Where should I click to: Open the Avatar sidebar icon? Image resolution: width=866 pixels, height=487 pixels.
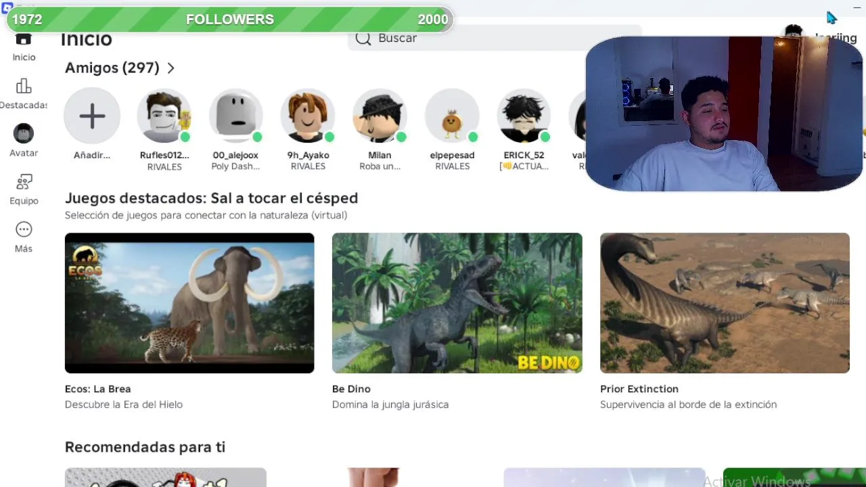24,133
